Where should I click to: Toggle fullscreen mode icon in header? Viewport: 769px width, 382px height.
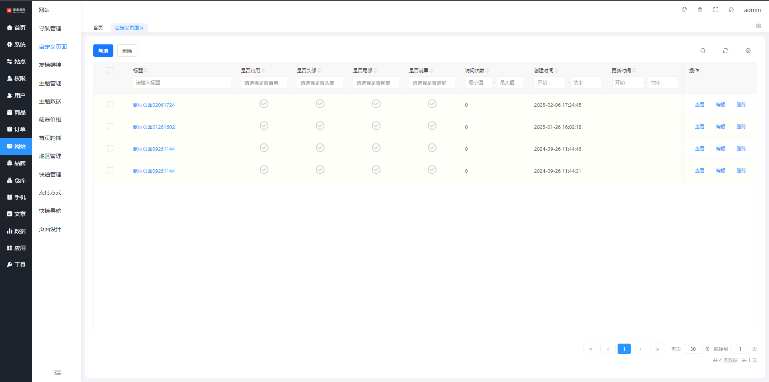click(x=716, y=10)
